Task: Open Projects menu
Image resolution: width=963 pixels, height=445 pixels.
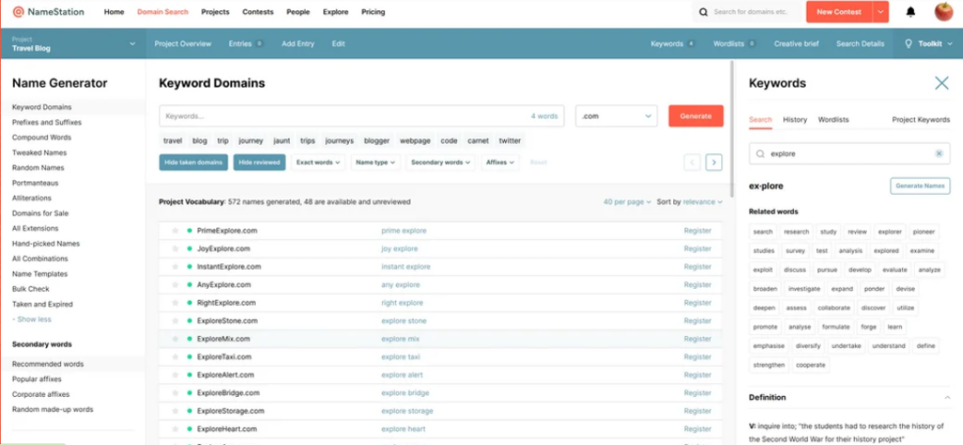Action: pyautogui.click(x=215, y=11)
